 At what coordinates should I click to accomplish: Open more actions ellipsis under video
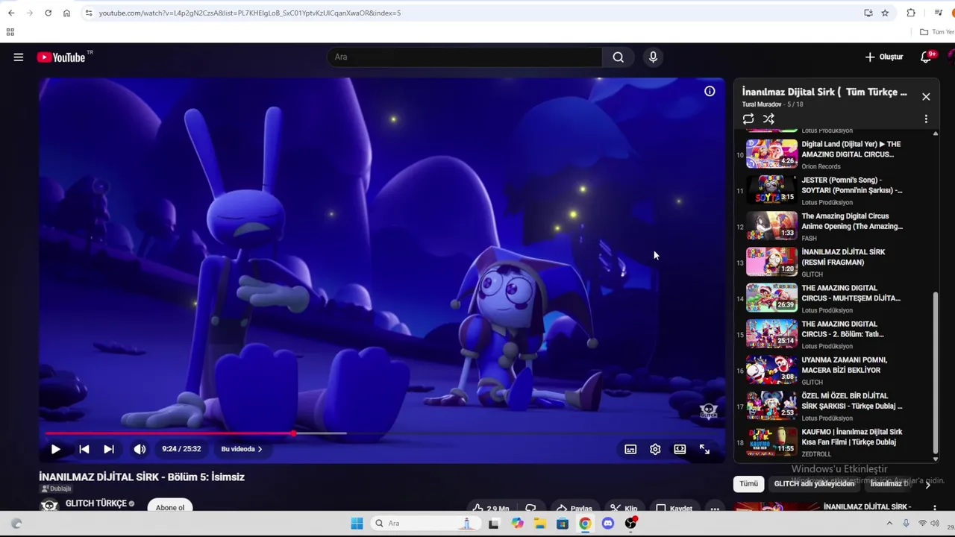[x=715, y=508]
